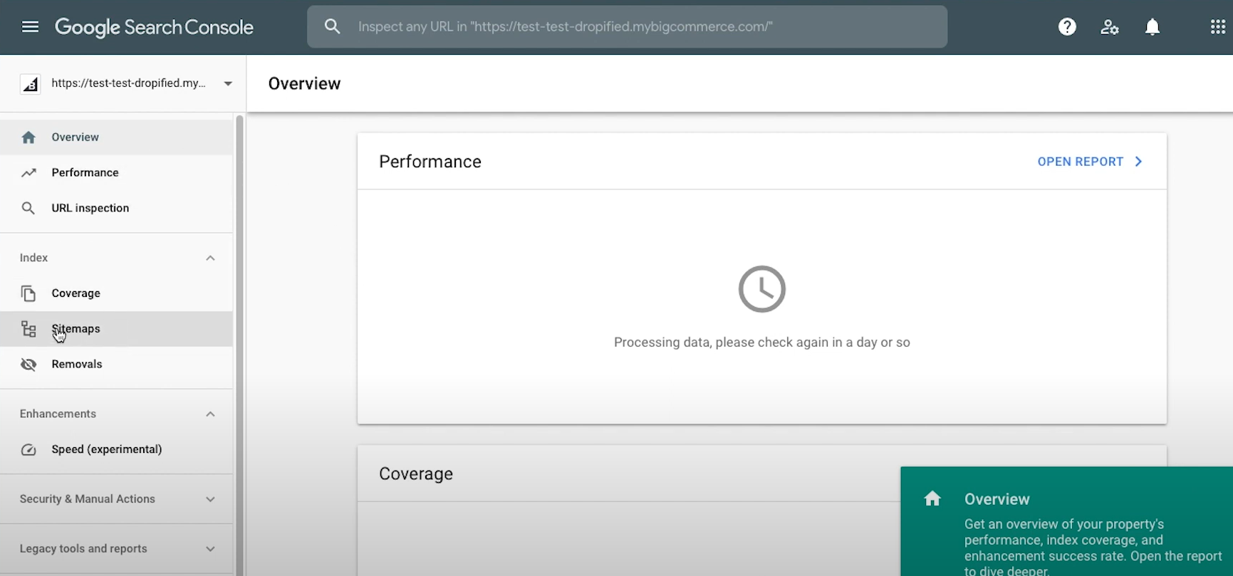Open the notifications bell
Screen dimensions: 1233x576
1153,27
